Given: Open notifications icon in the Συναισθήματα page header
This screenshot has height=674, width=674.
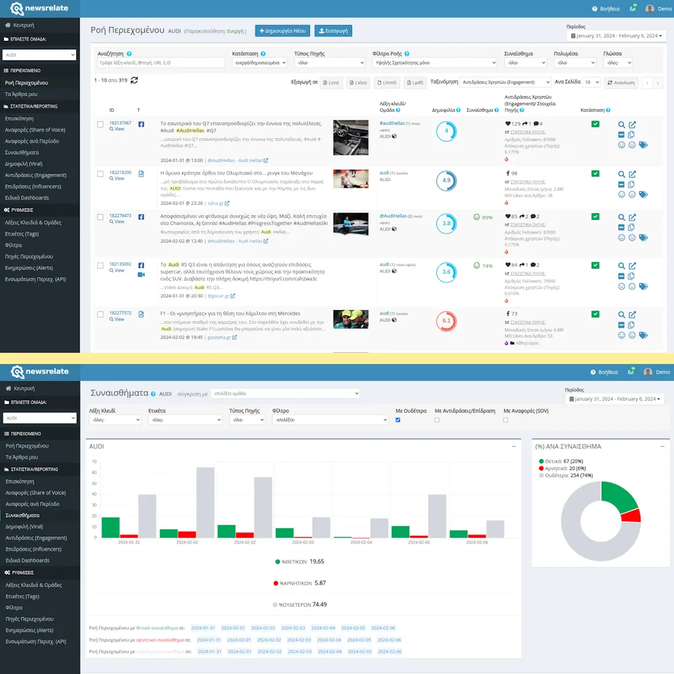Looking at the screenshot, I should pos(631,372).
